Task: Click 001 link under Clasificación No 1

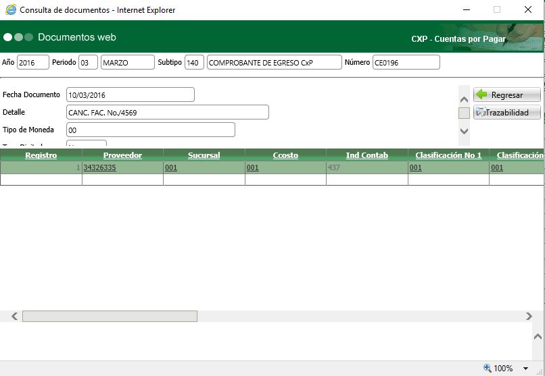Action: (x=415, y=167)
